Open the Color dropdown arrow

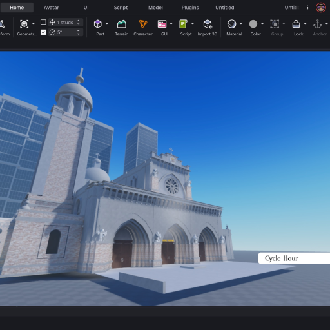click(262, 24)
